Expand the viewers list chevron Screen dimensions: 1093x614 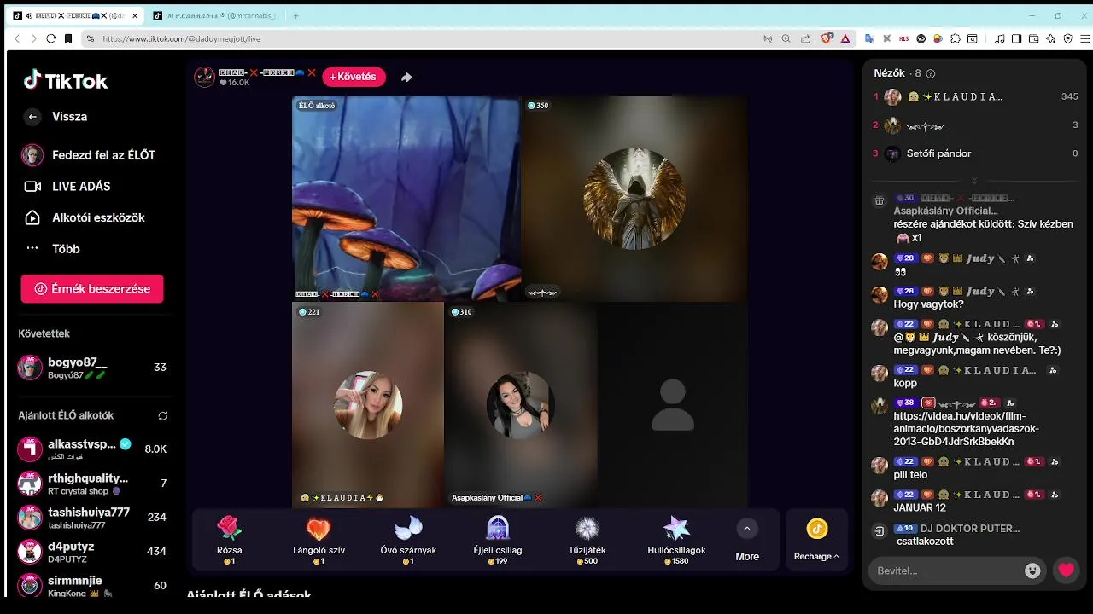tap(974, 181)
